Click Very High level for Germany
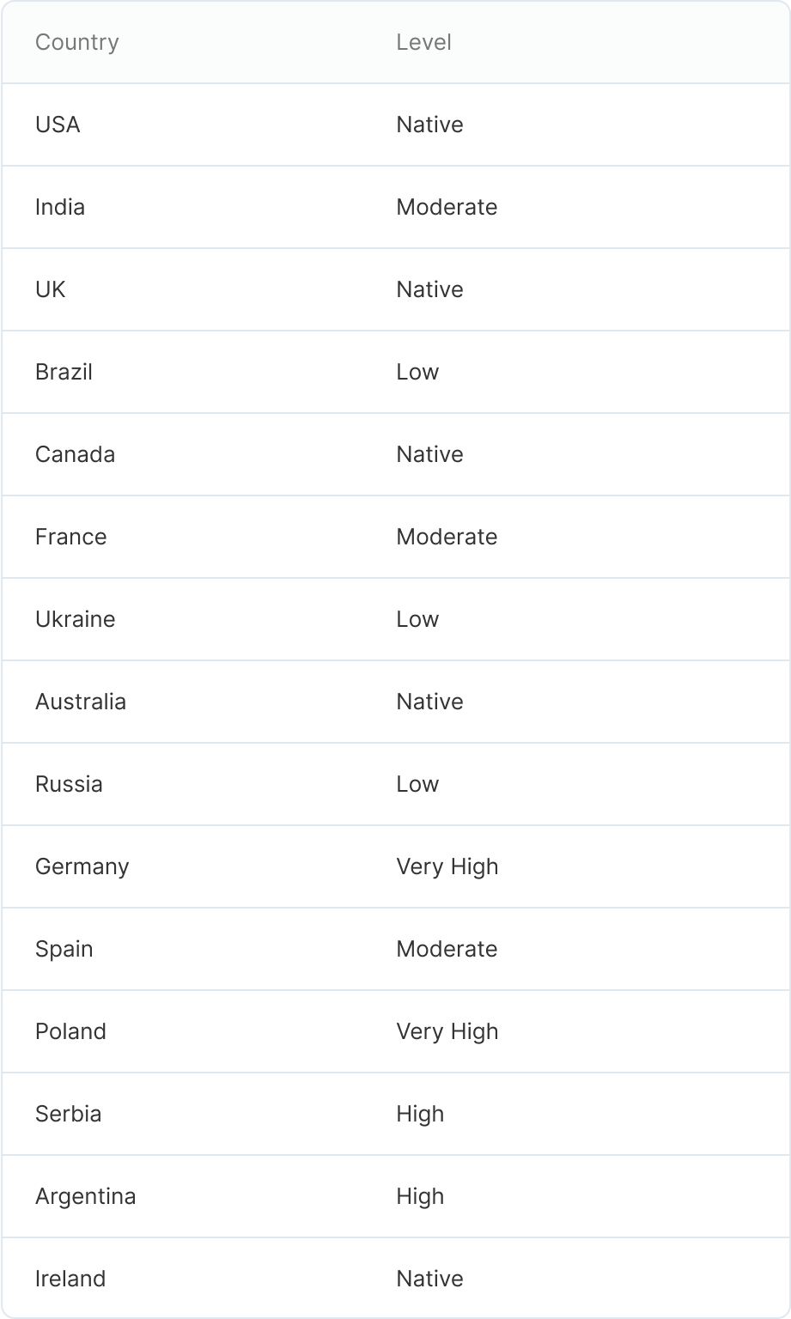791x1319 pixels. [x=447, y=866]
